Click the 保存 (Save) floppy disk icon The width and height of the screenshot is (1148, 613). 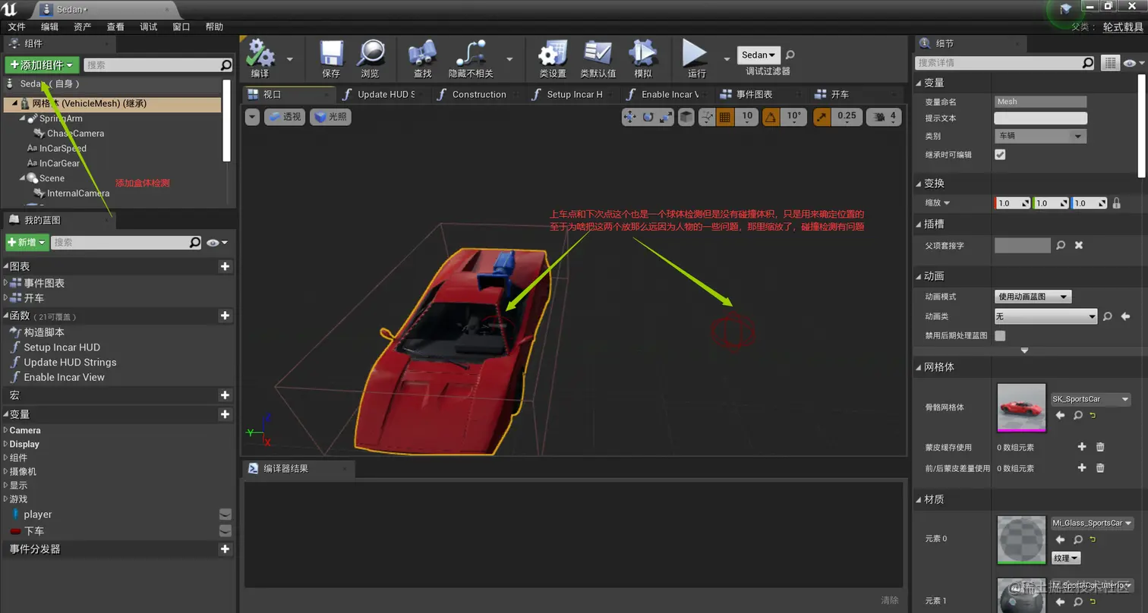point(331,53)
